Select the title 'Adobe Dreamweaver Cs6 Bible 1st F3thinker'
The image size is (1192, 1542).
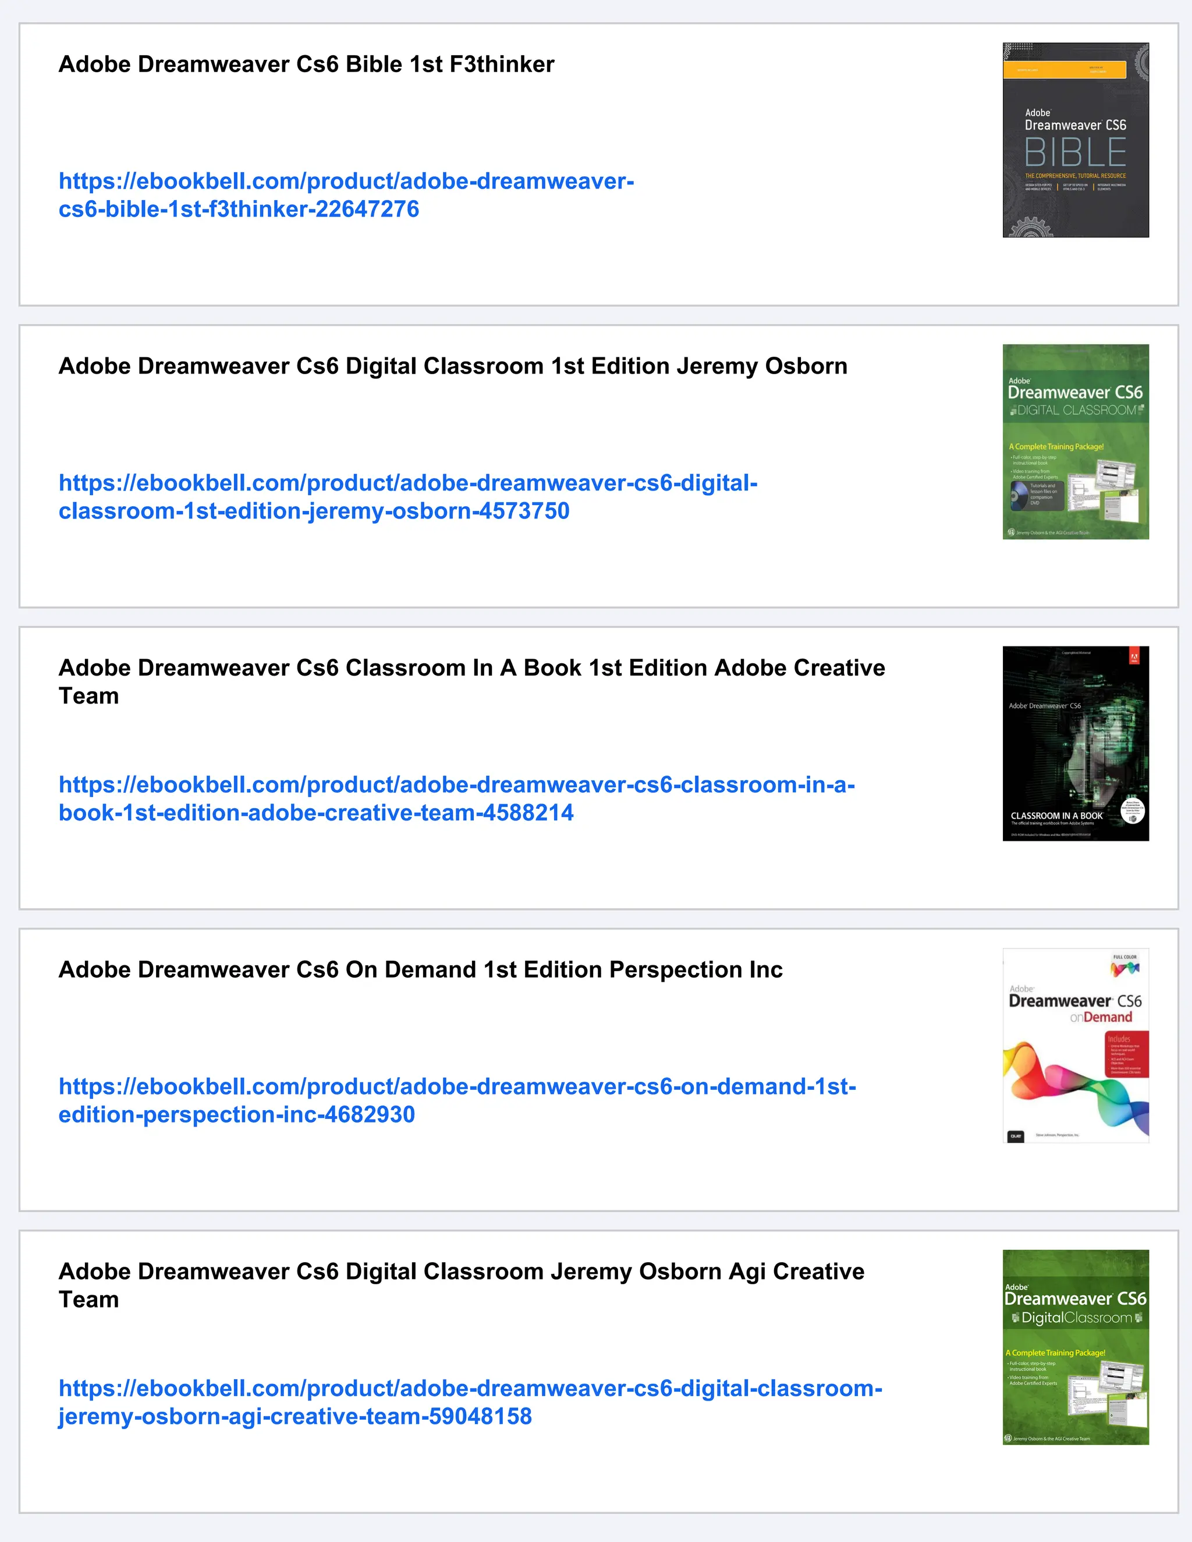coord(307,64)
